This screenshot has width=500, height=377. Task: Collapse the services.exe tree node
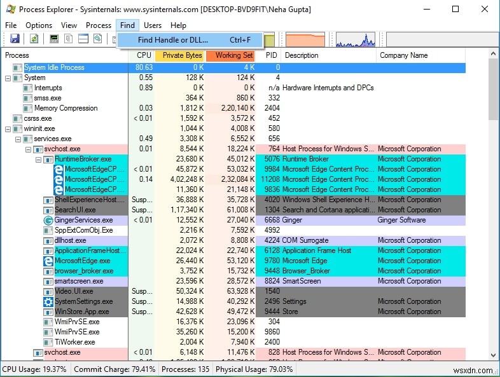[x=18, y=139]
